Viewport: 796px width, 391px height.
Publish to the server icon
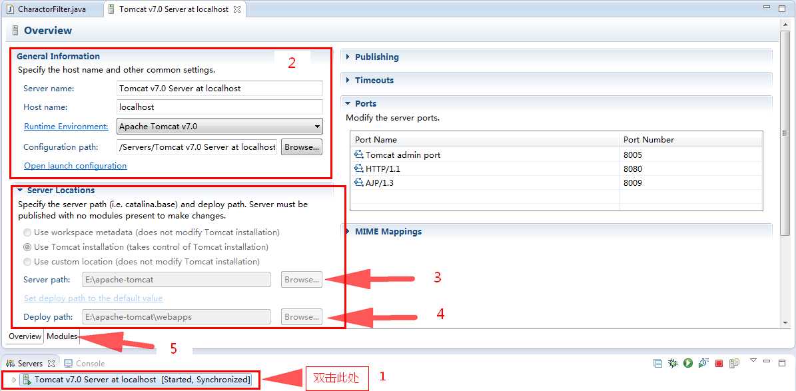pos(734,363)
